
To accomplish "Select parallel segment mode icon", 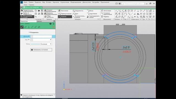I will [26, 27].
